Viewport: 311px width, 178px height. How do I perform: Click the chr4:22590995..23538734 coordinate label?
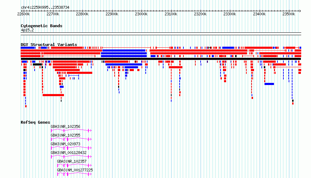point(45,8)
